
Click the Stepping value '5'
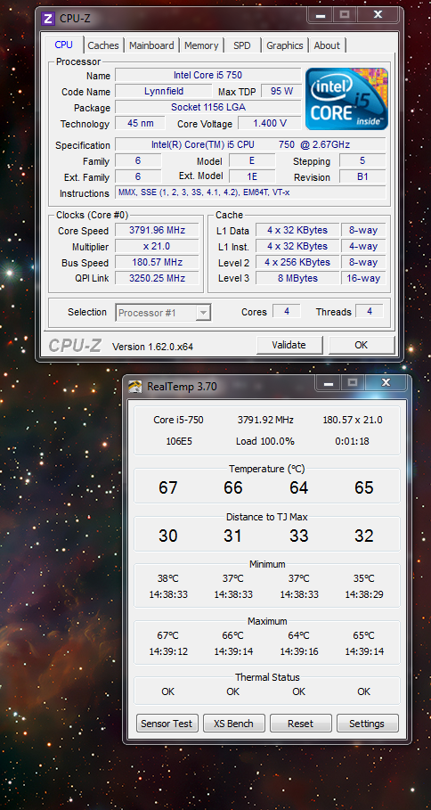[362, 160]
